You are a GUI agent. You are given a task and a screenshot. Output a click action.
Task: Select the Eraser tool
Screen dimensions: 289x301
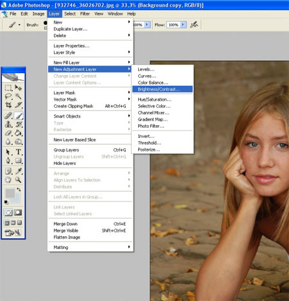coord(8,133)
